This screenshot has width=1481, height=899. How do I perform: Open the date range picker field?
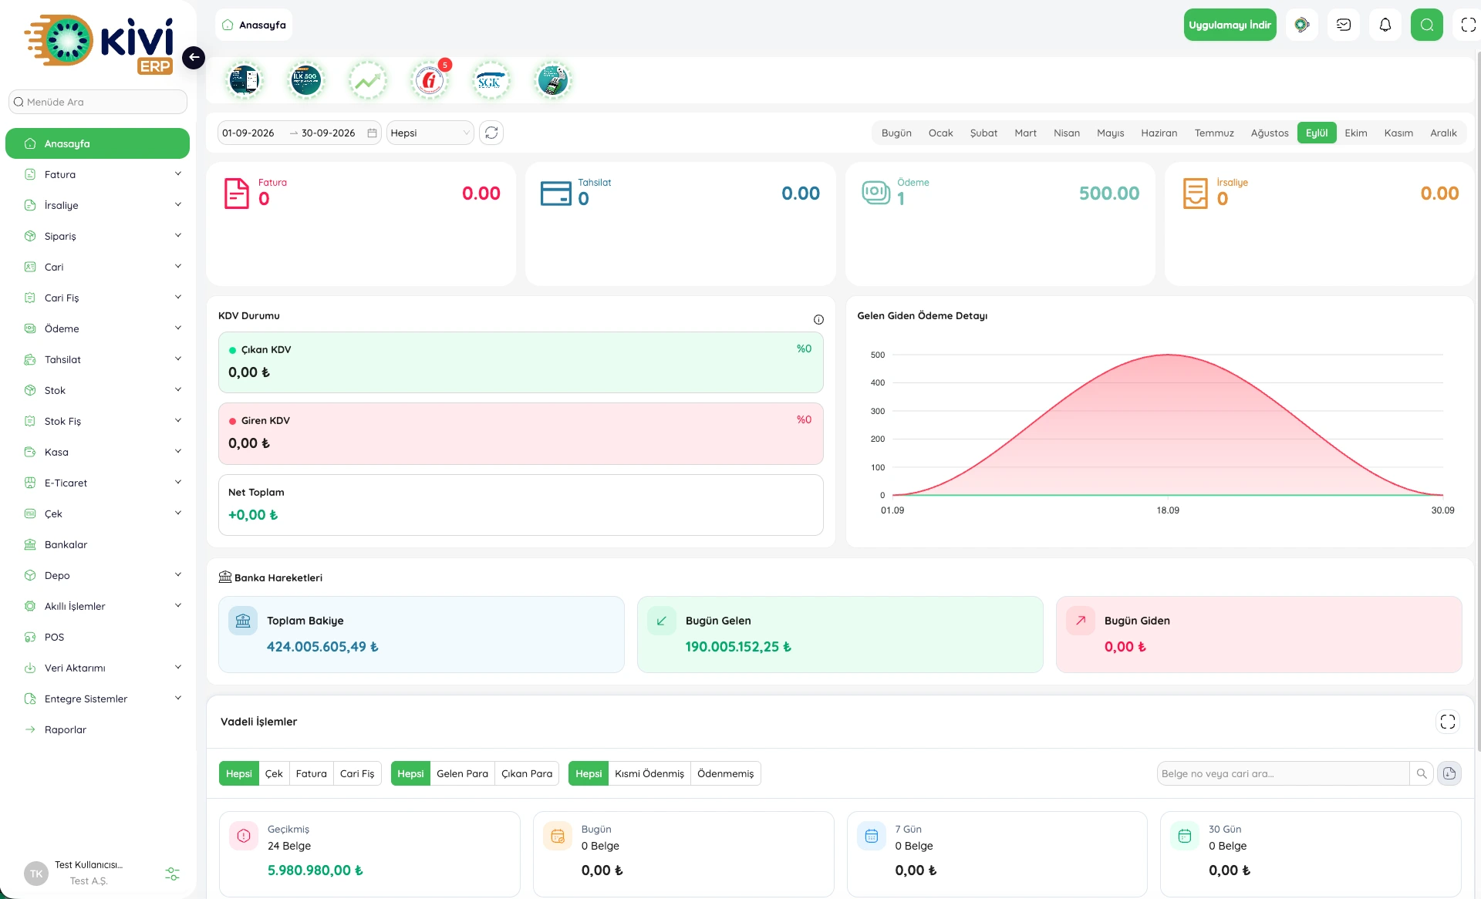click(x=299, y=133)
